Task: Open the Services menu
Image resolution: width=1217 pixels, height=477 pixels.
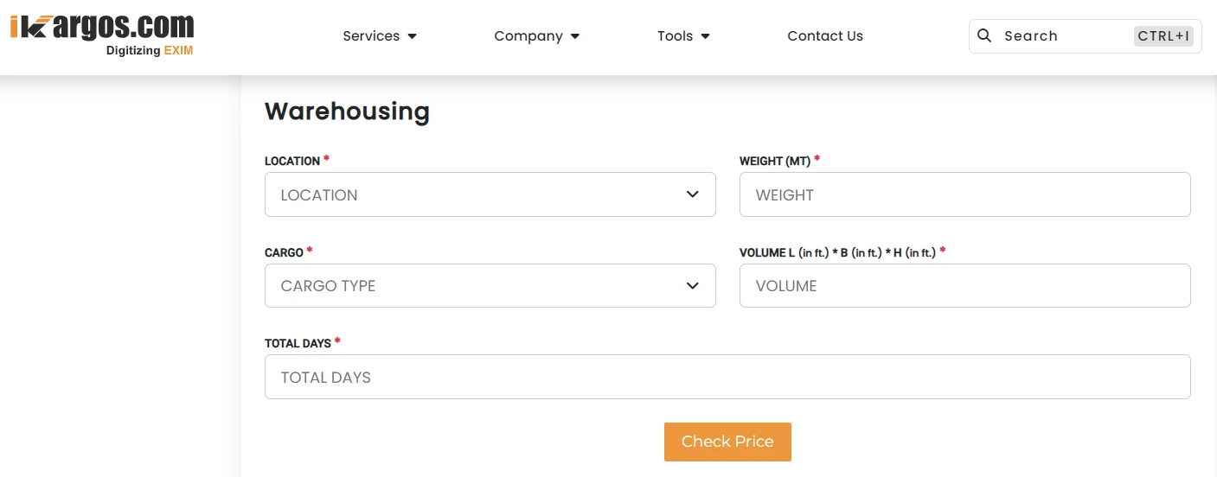Action: click(371, 36)
